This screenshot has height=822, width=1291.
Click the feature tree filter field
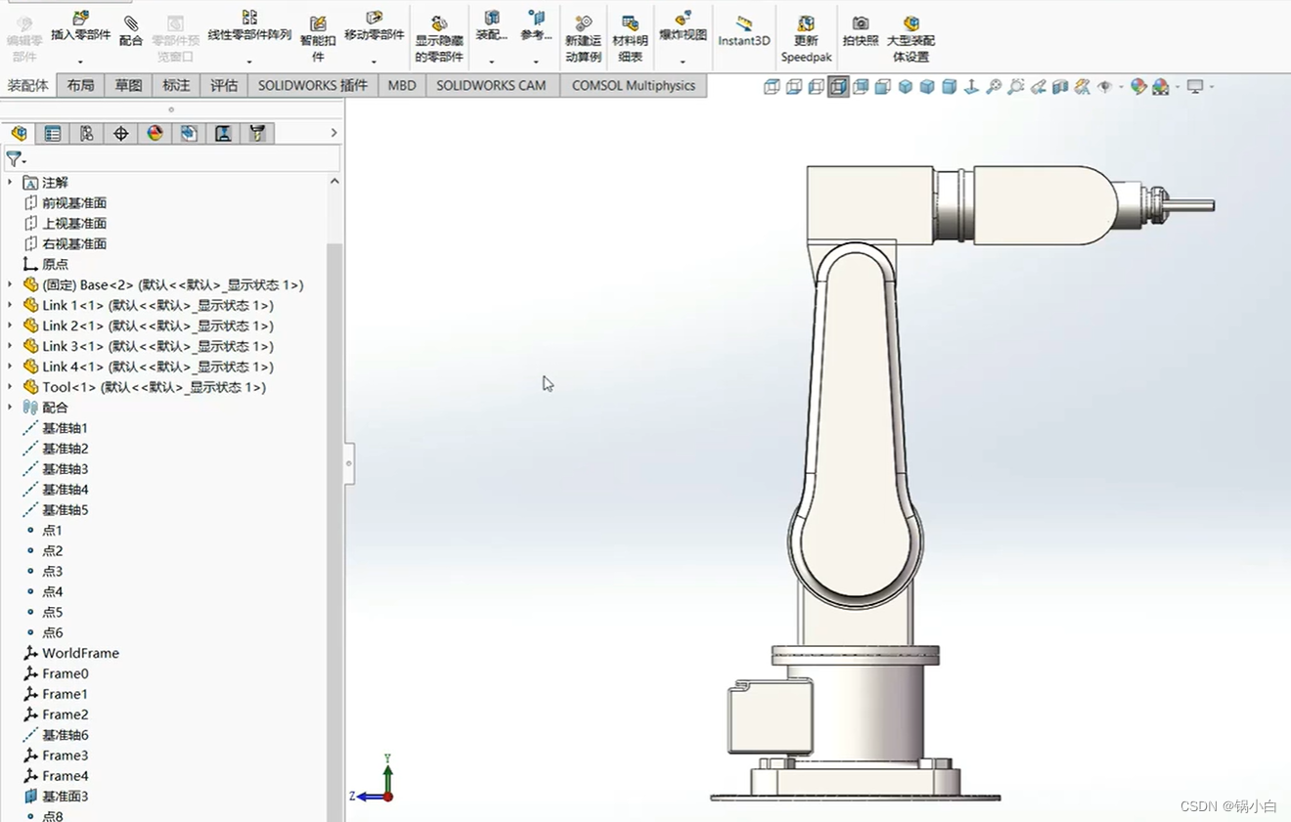(172, 158)
